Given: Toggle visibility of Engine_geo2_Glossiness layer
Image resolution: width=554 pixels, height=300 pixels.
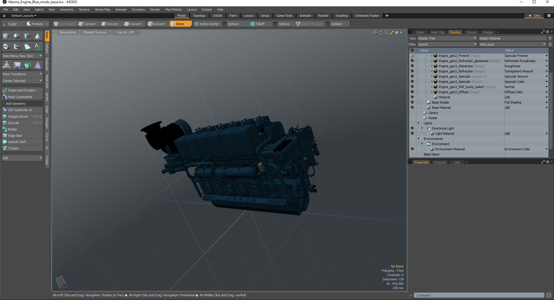Looking at the screenshot, I should click(x=412, y=66).
